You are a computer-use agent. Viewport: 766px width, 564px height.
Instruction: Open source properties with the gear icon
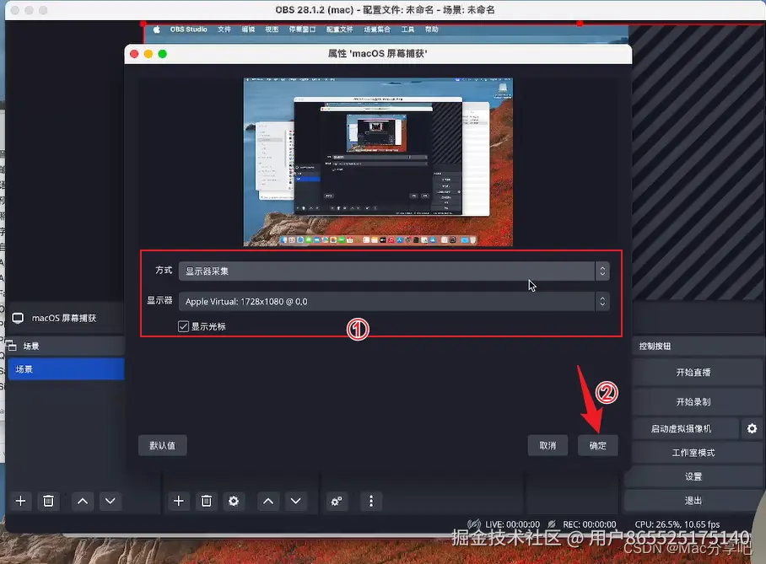coord(234,501)
